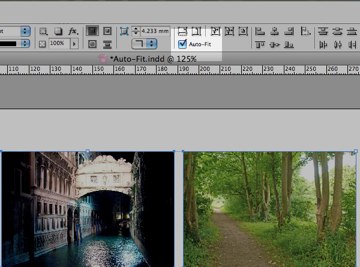The height and width of the screenshot is (267, 360).
Task: Open the stroke type dropdown
Action: tap(25, 43)
